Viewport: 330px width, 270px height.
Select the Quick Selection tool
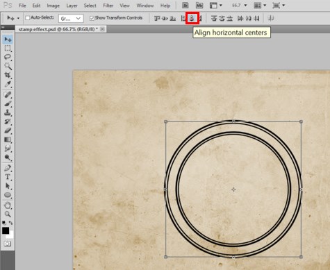(x=8, y=66)
